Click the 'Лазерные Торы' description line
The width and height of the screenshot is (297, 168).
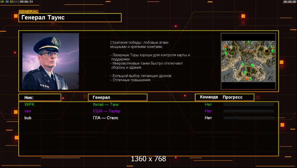tap(150, 57)
